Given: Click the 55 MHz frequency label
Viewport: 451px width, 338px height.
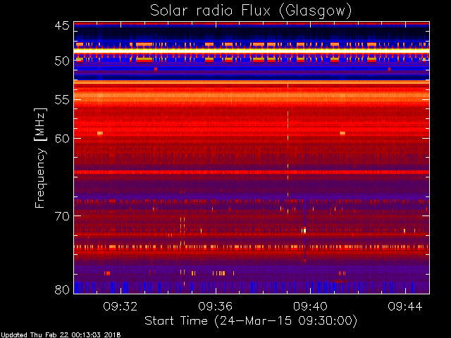Looking at the screenshot, I should (62, 100).
